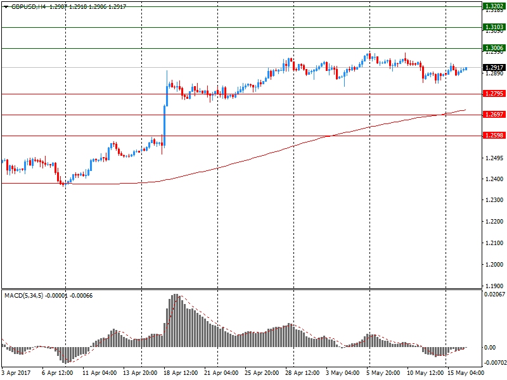Click the 3 May 04:00 time label

point(342,373)
